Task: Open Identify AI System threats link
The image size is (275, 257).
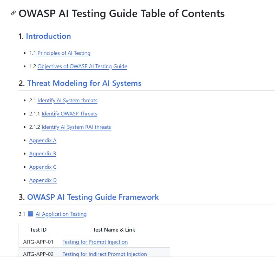Action: click(67, 100)
